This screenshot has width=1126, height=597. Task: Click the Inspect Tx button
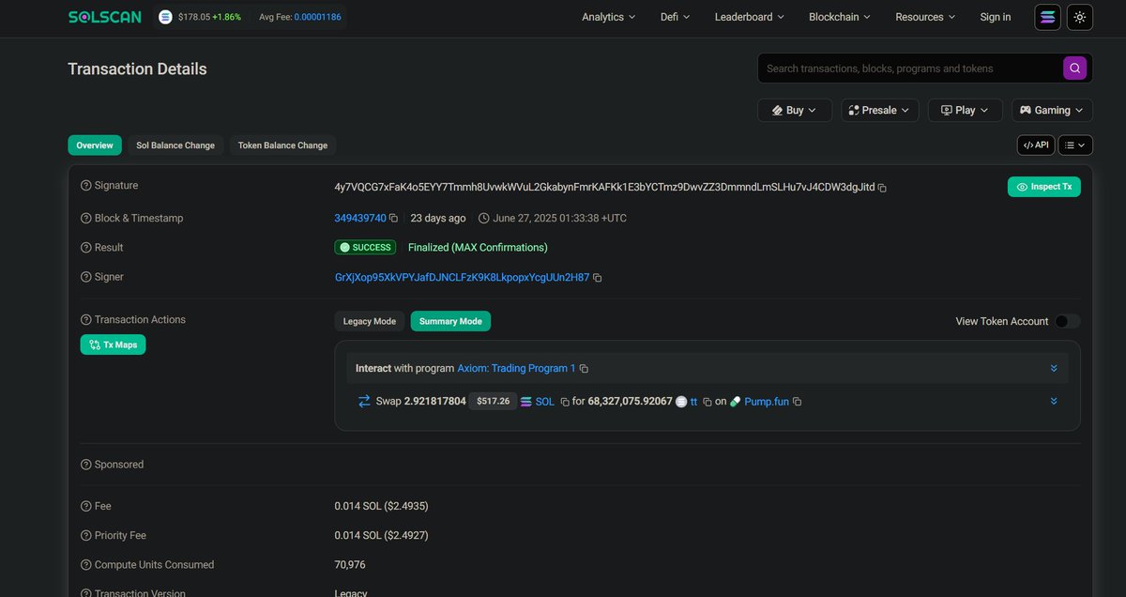[x=1043, y=187]
